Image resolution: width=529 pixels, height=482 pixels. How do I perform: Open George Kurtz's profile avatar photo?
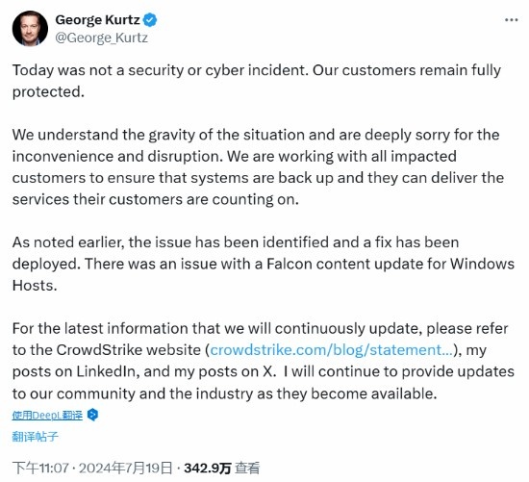click(x=30, y=28)
